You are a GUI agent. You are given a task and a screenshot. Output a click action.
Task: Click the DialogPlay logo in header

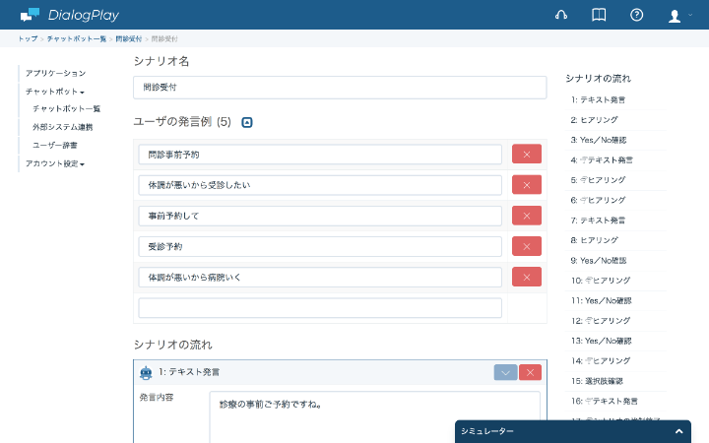click(70, 15)
